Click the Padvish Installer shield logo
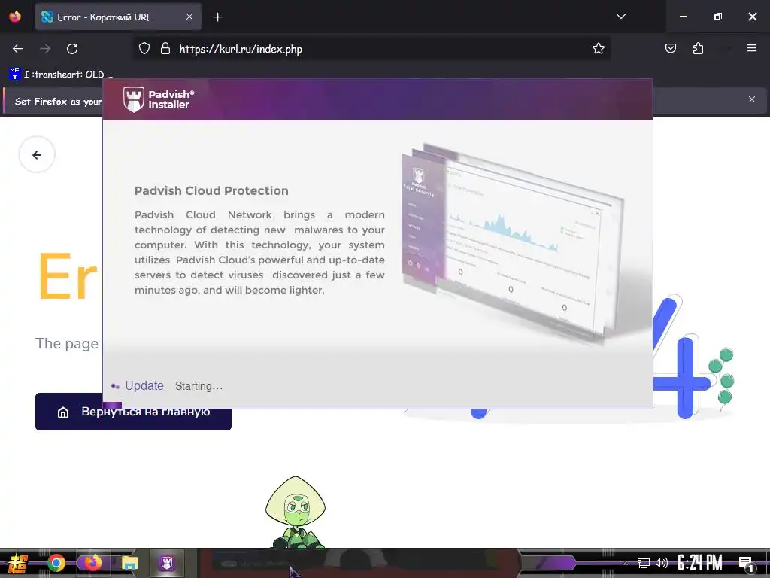The height and width of the screenshot is (578, 770). pyautogui.click(x=134, y=99)
